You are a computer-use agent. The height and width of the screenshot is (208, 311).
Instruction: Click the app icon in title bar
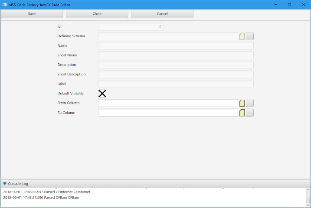(x=4, y=4)
